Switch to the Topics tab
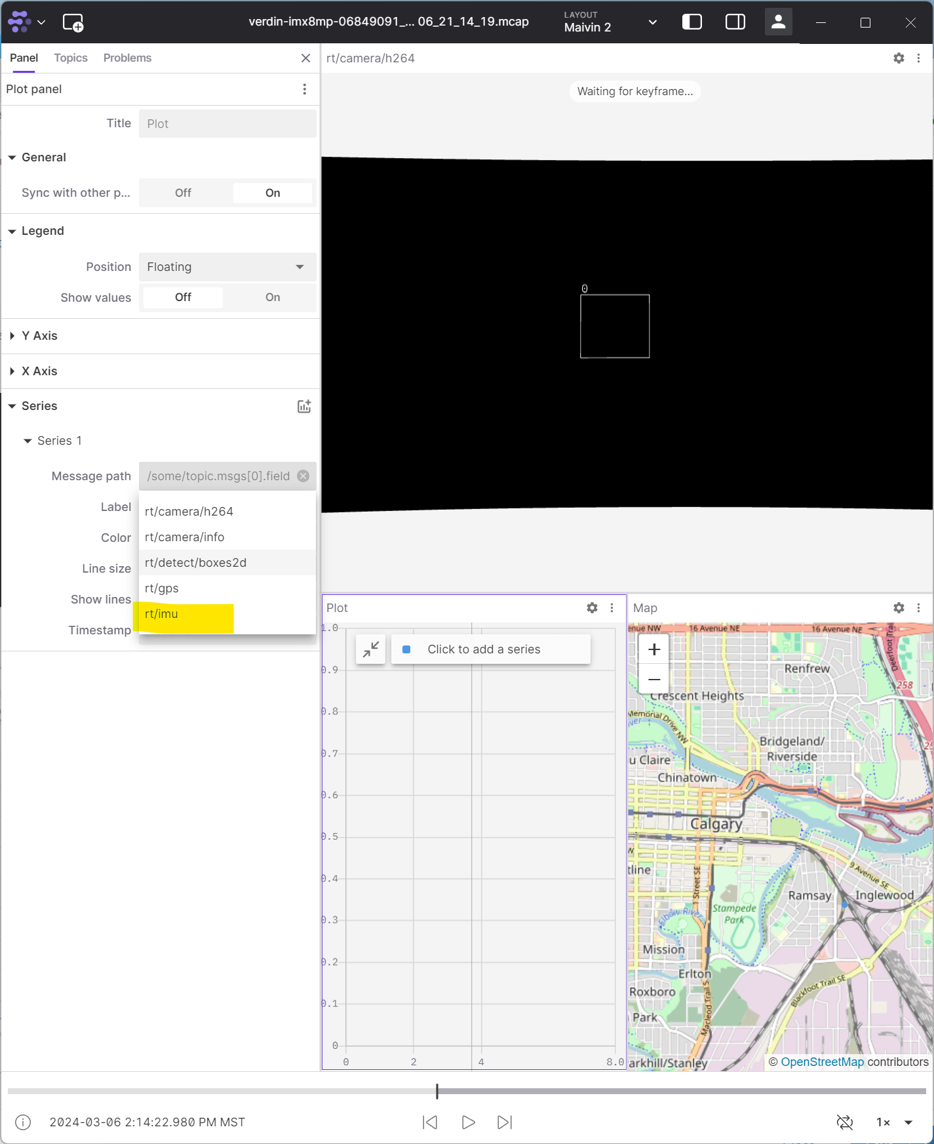Viewport: 934px width, 1144px height. (71, 58)
